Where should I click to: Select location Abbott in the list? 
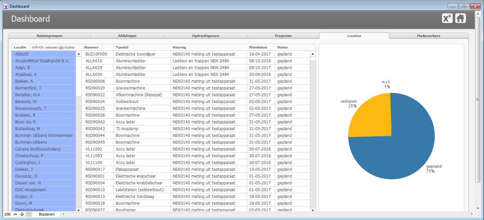(43, 54)
